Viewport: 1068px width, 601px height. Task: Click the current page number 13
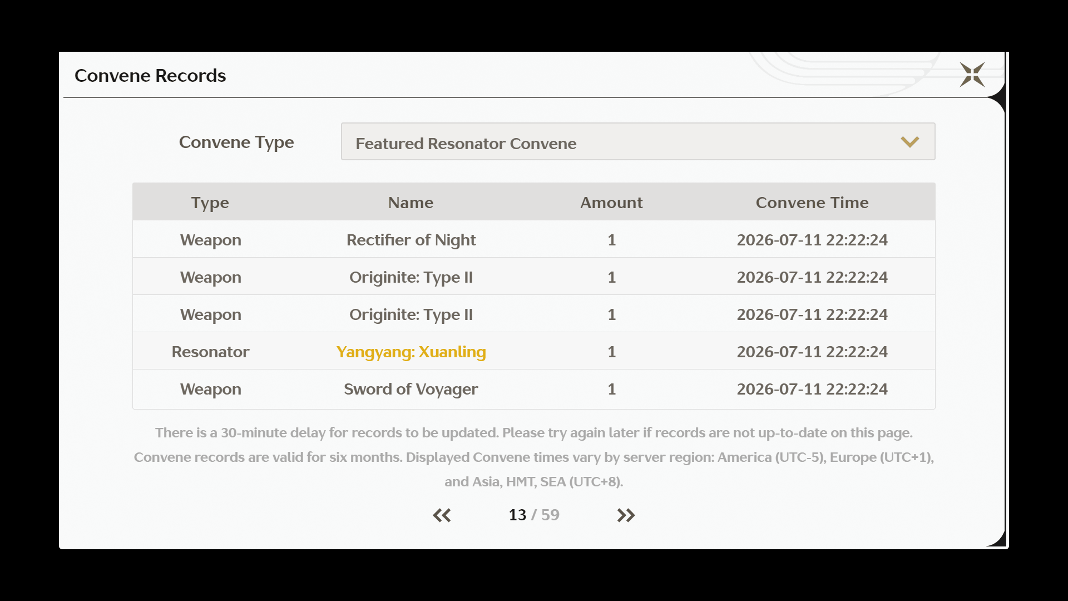[517, 515]
